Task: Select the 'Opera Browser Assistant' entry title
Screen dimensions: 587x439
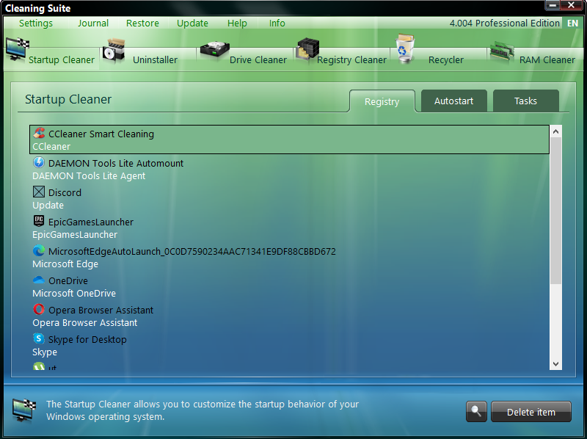Action: pyautogui.click(x=101, y=310)
